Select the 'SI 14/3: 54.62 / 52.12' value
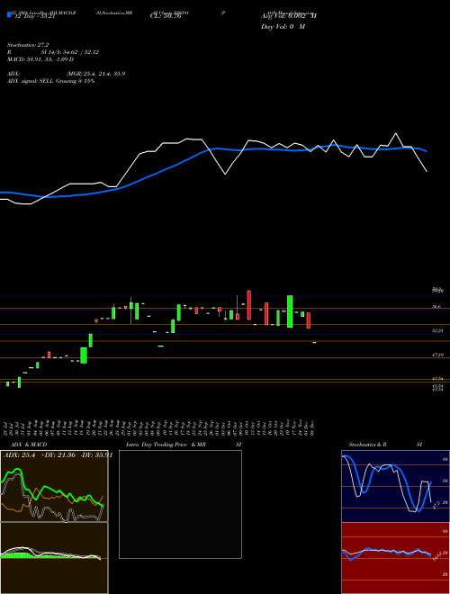Viewport: 450px width, 594px height. tap(70, 52)
